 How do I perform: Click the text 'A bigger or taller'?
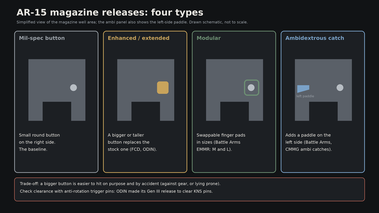pos(126,135)
